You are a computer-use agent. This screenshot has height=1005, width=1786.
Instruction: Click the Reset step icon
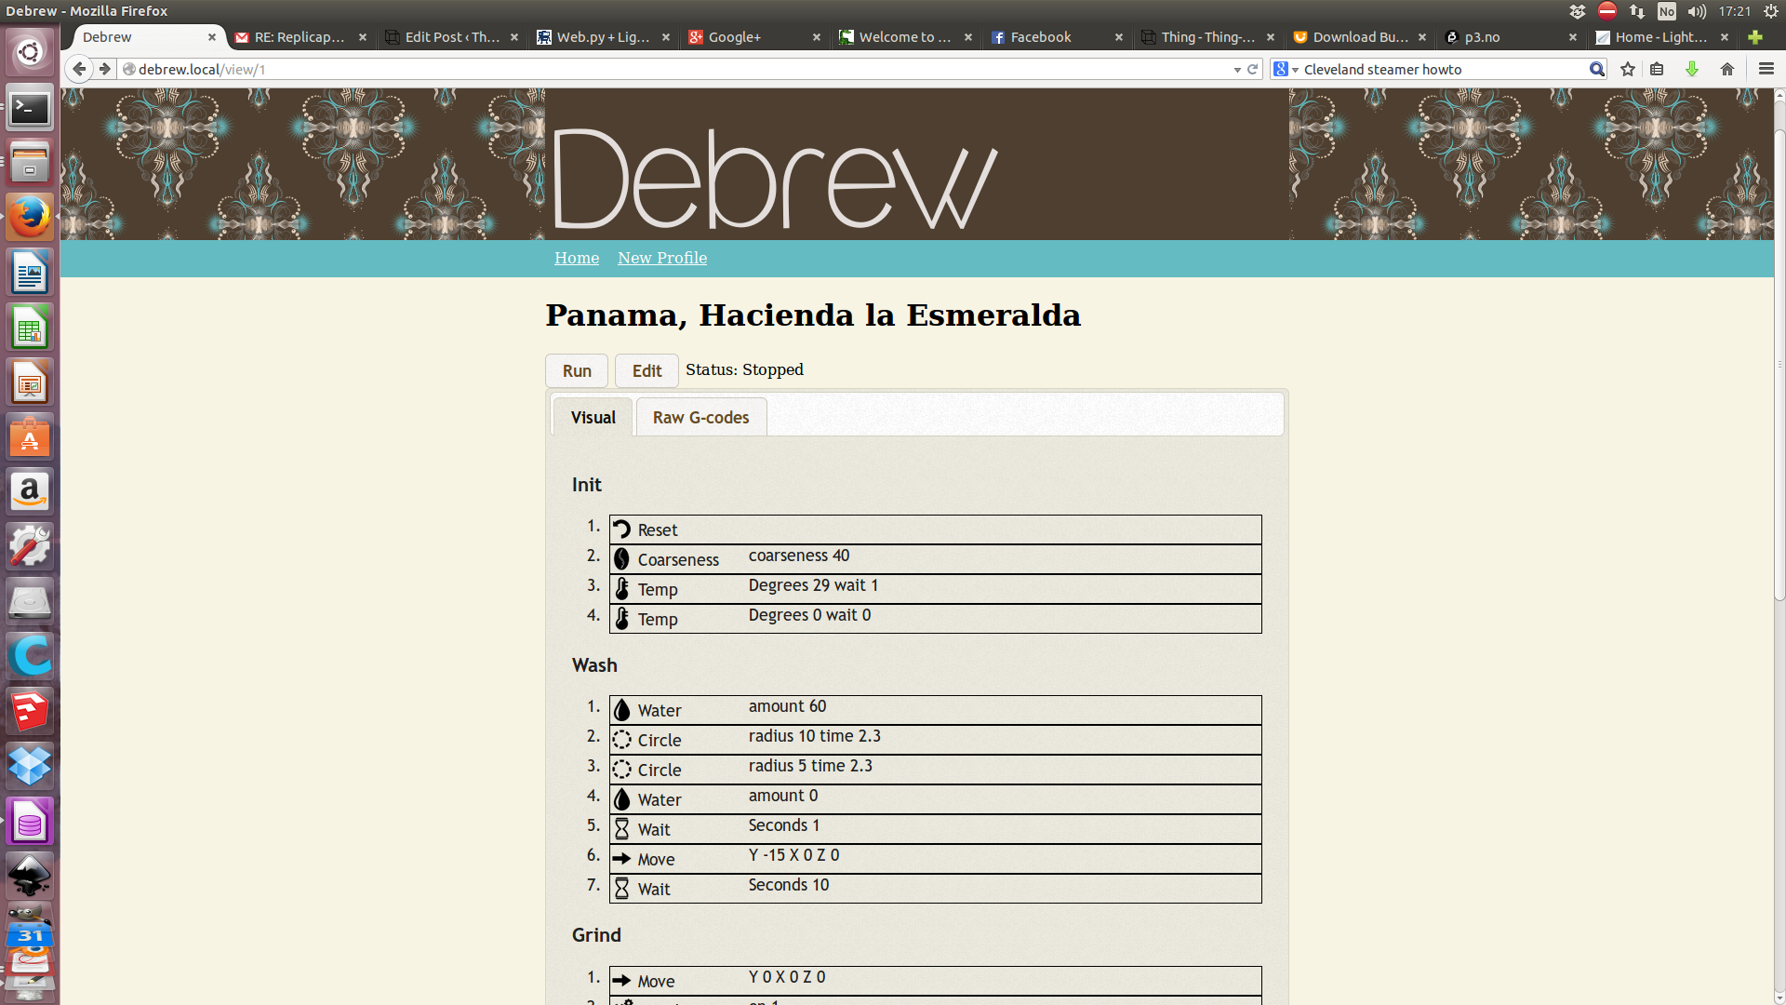tap(621, 529)
